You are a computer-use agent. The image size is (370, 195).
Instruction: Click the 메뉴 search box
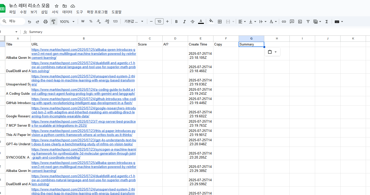(13, 21)
